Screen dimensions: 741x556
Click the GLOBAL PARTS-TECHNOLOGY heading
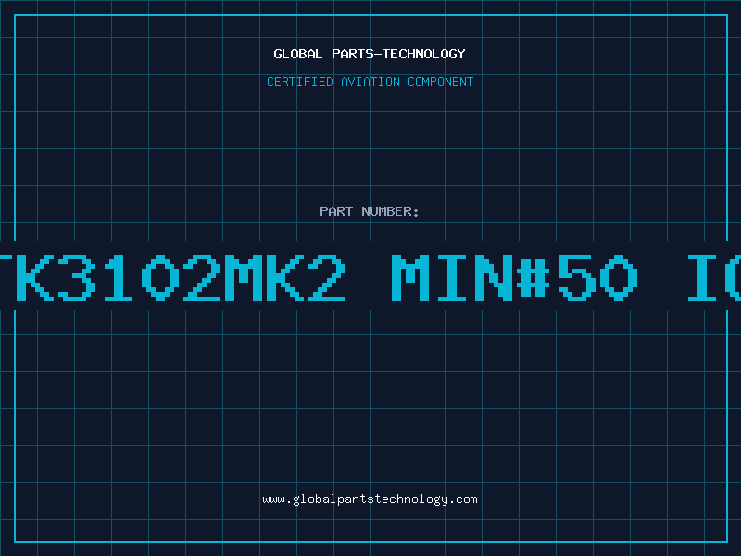370,54
